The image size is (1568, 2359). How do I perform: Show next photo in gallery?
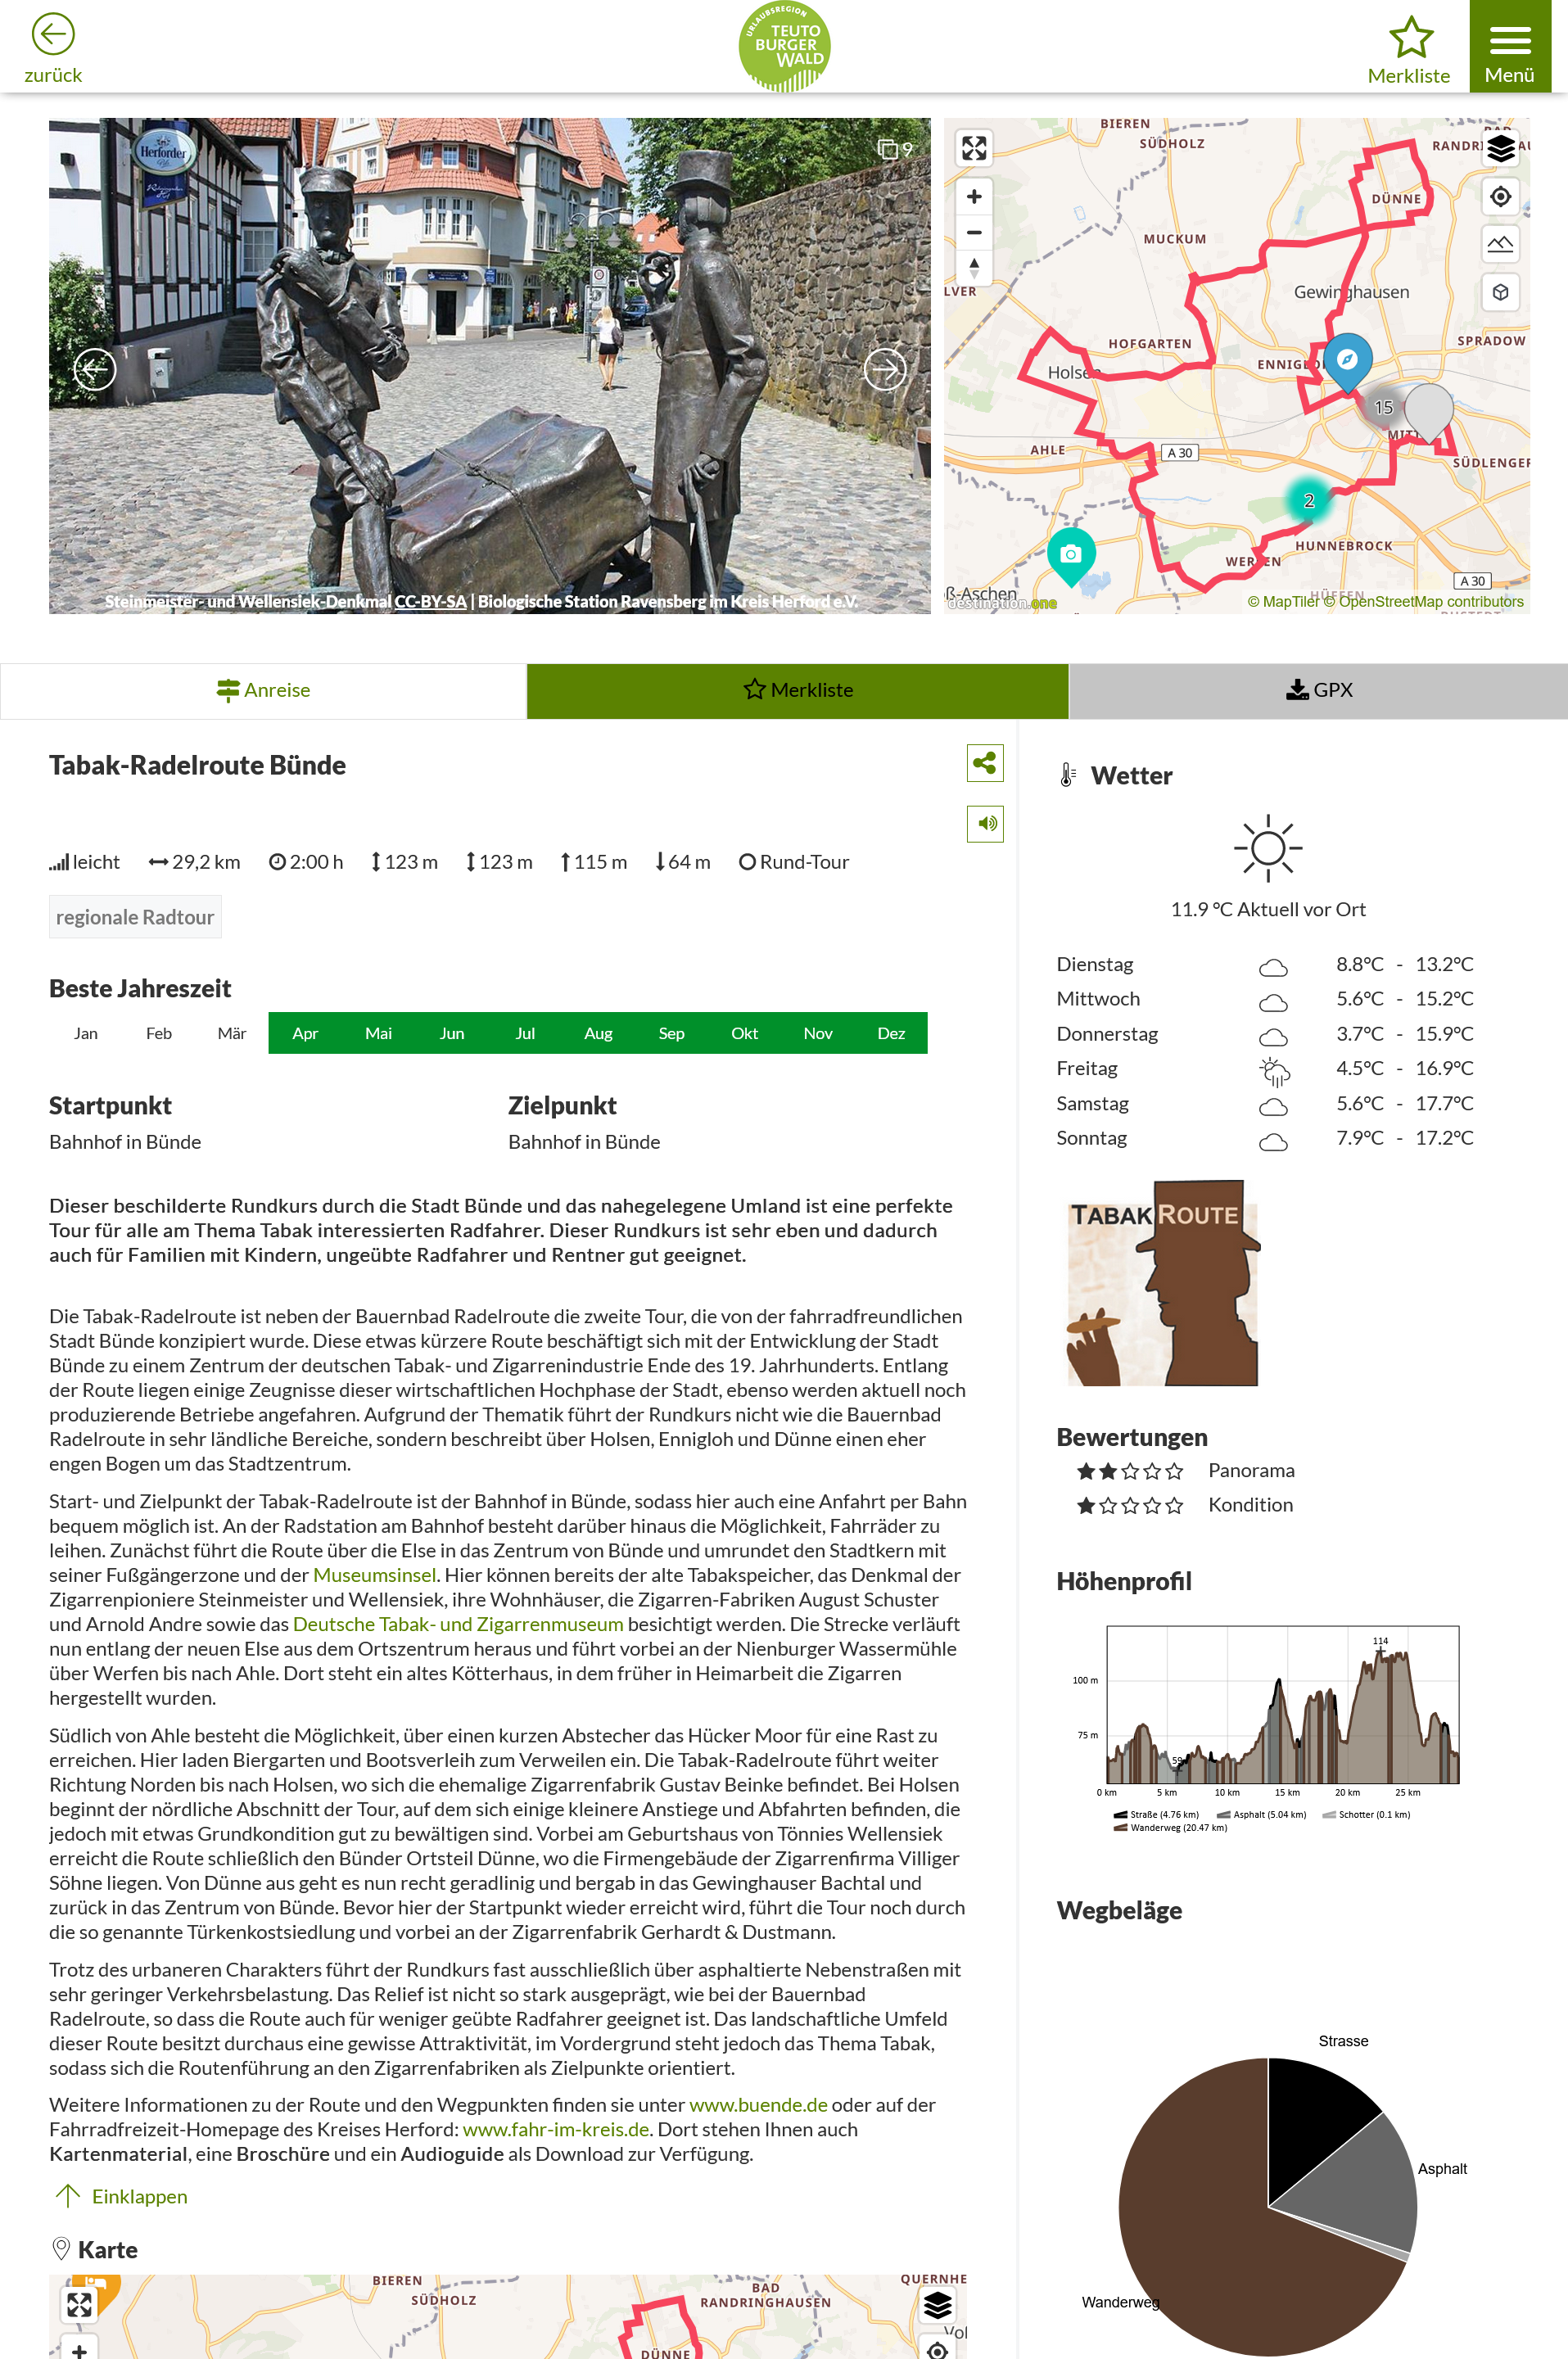885,369
